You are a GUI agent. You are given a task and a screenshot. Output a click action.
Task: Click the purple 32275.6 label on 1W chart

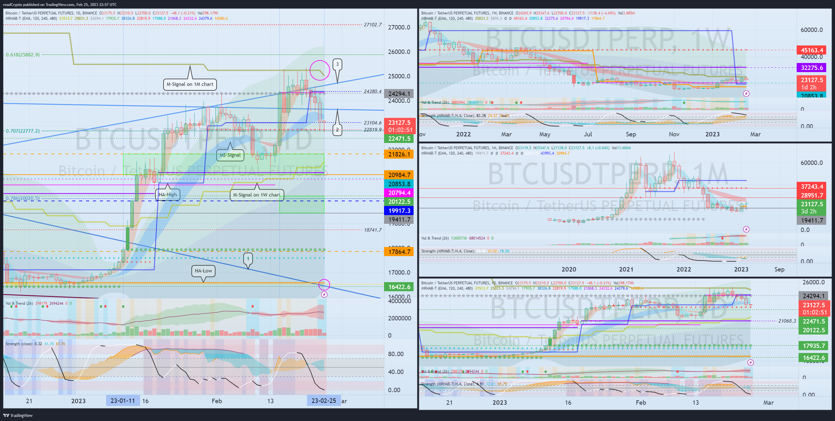[x=812, y=68]
